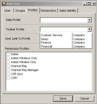This screenshot has width=97, height=104.
Task: Collapse the Toolbar Profile dropdown arrow
Action: click(x=89, y=29)
